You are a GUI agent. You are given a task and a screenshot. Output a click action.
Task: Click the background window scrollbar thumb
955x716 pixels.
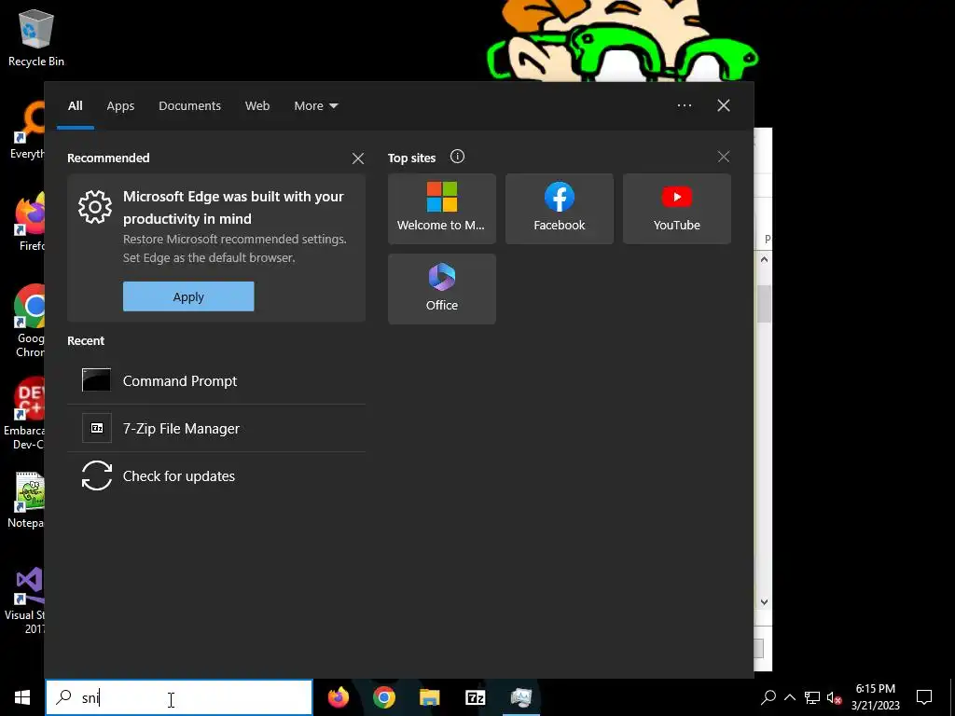764,303
